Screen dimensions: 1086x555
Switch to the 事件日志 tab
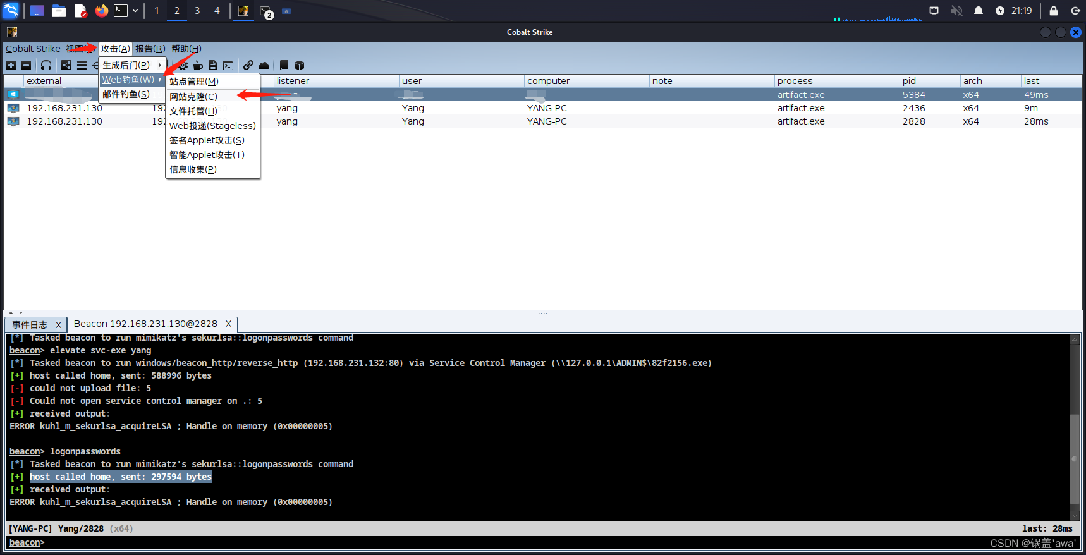30,325
